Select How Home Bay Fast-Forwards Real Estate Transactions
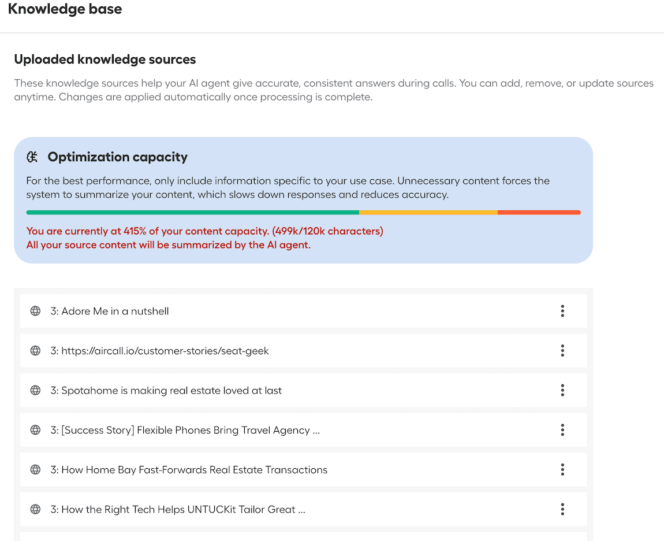The image size is (664, 541). click(189, 470)
